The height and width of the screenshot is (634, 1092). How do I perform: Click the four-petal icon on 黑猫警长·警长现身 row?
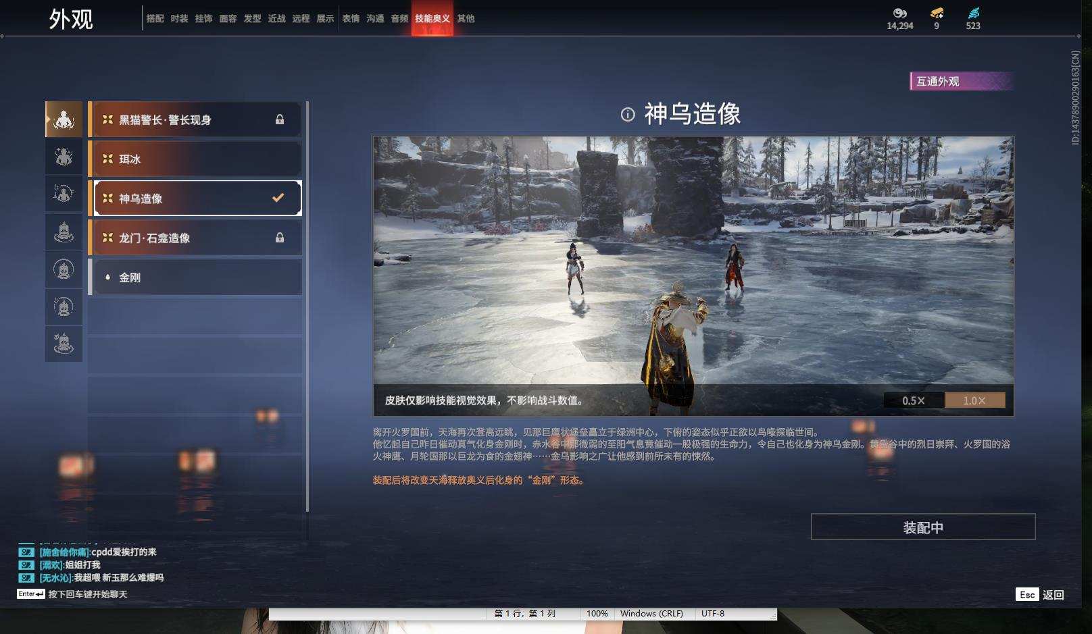pyautogui.click(x=107, y=120)
